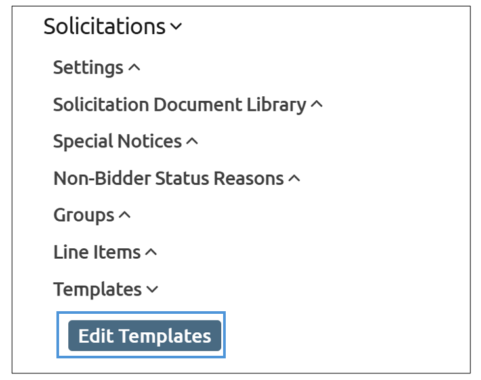Collapse the Templates chevron arrow

(152, 290)
